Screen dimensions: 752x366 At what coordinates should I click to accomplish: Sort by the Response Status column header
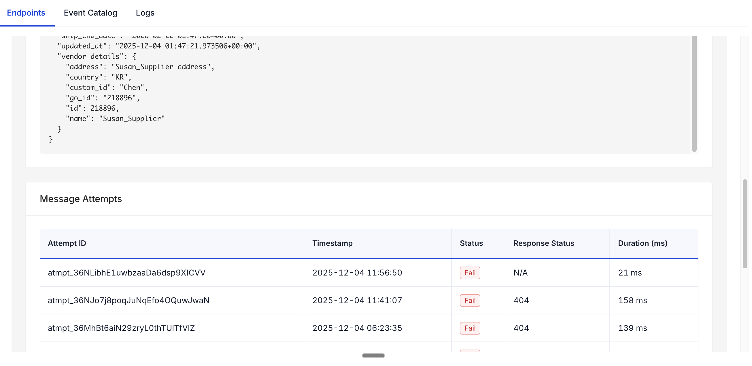point(544,243)
